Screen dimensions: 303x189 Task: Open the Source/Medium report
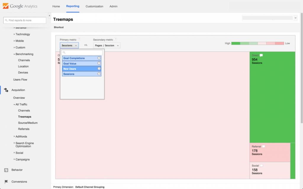(28, 123)
